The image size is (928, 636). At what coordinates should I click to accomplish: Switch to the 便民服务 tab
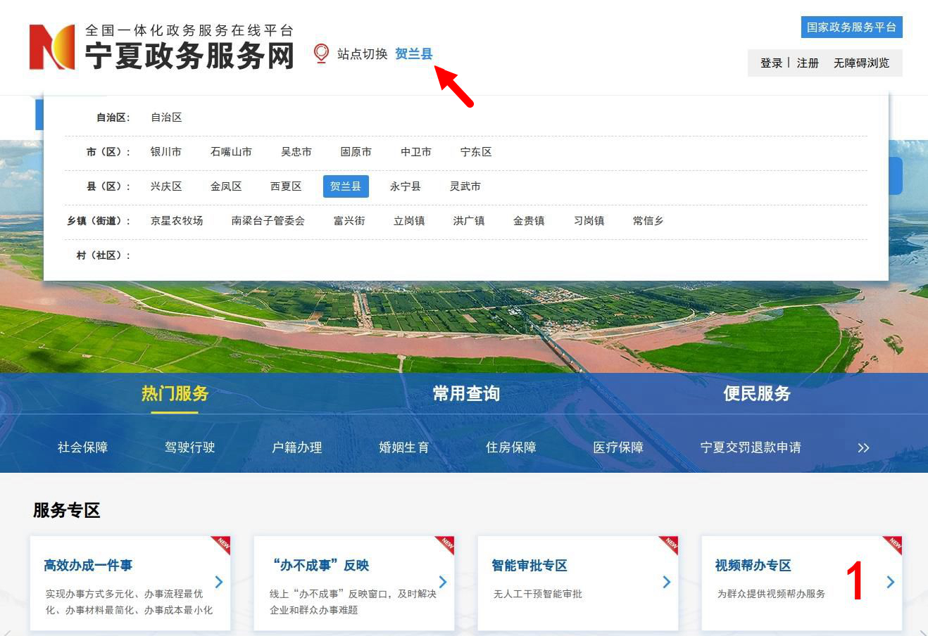[x=757, y=393]
